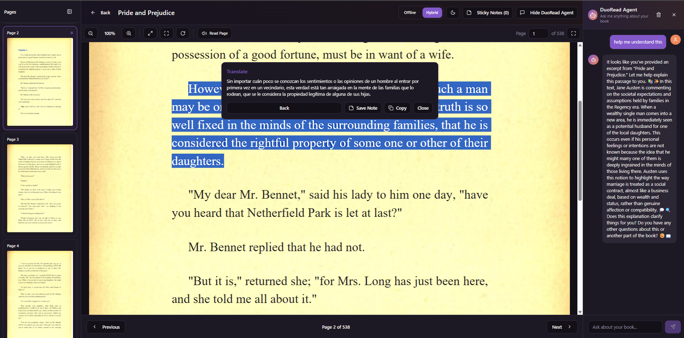Click the Pages panel heading
Image resolution: width=684 pixels, height=338 pixels.
tap(10, 12)
